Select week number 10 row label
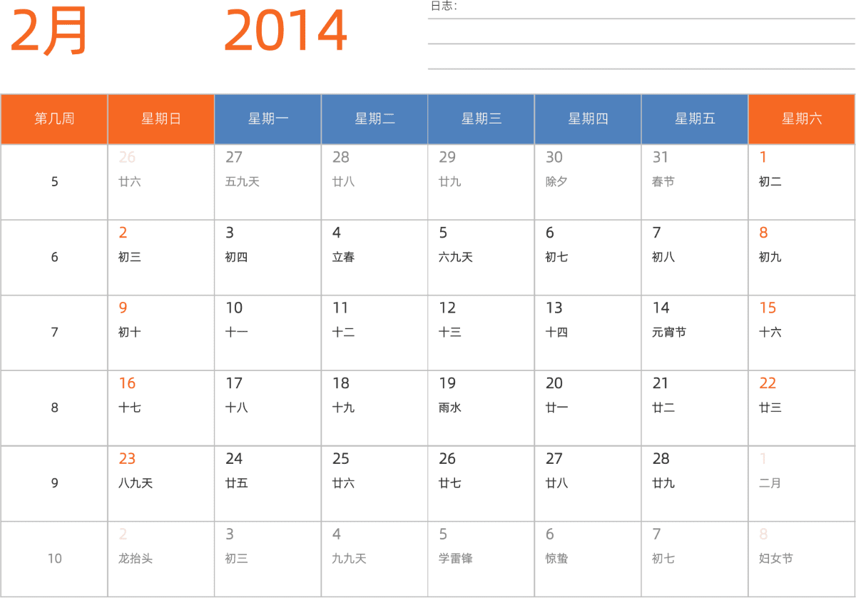Viewport: 856px width, 598px height. pos(54,559)
